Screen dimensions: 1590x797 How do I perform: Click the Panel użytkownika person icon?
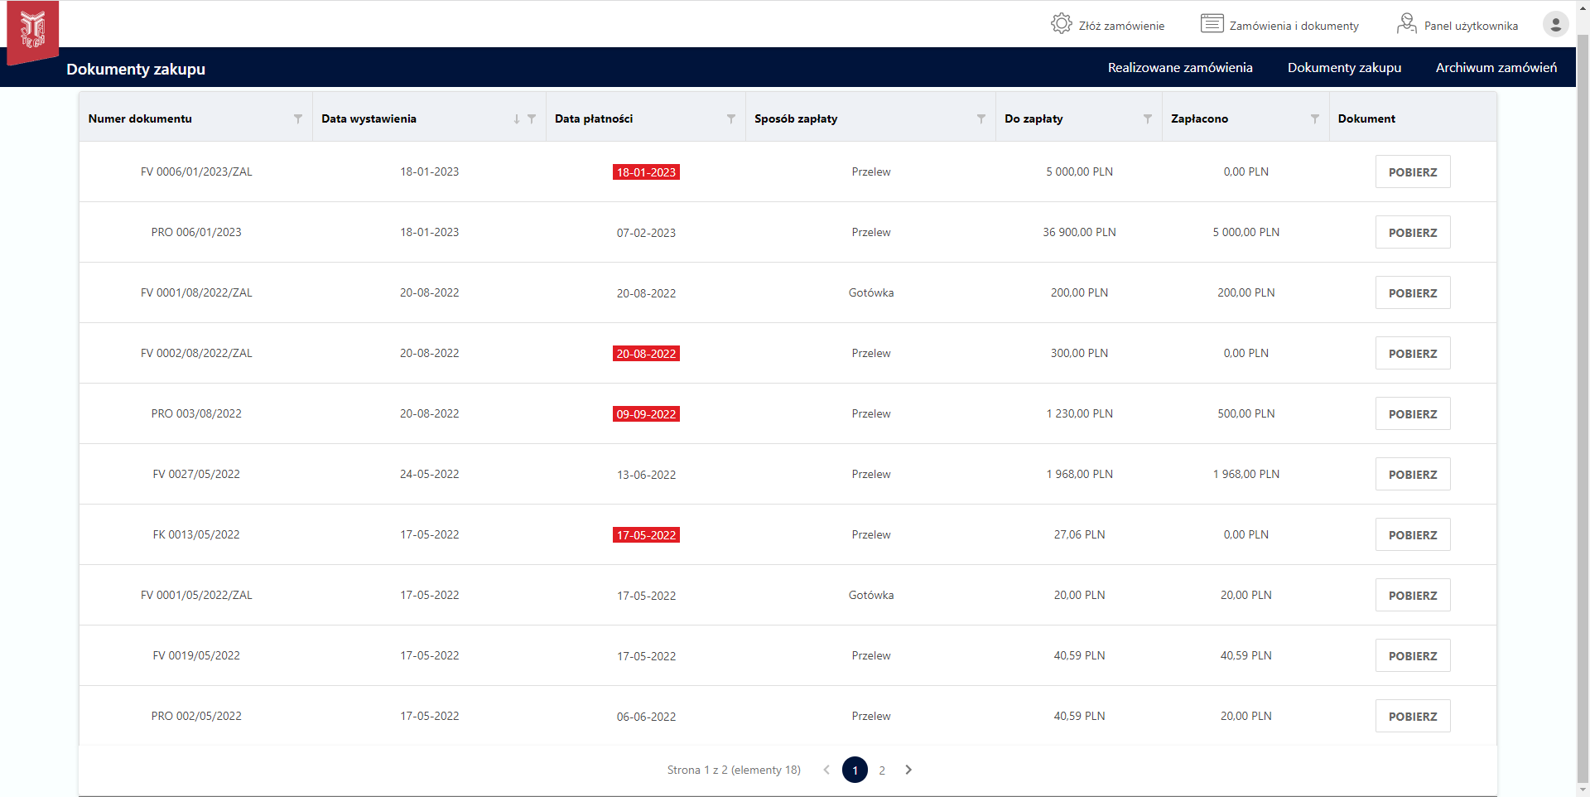1406,24
